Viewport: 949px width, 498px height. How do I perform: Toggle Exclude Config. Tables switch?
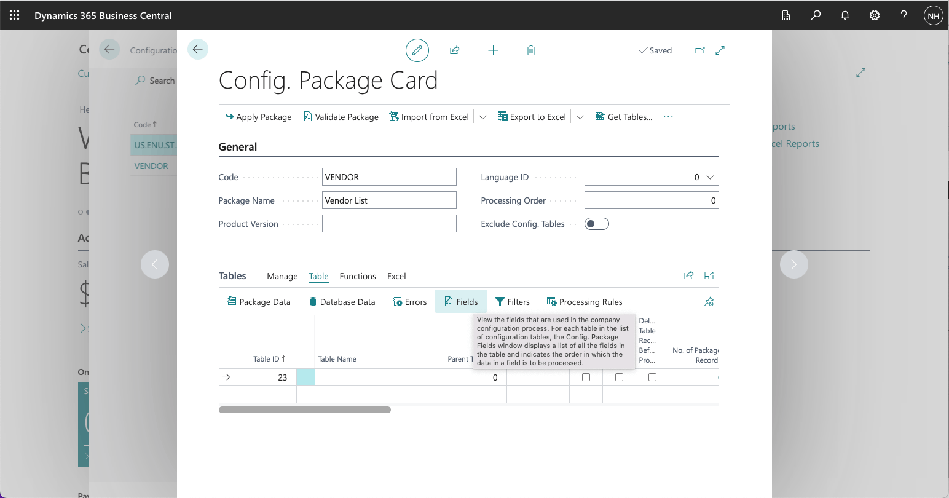point(597,224)
